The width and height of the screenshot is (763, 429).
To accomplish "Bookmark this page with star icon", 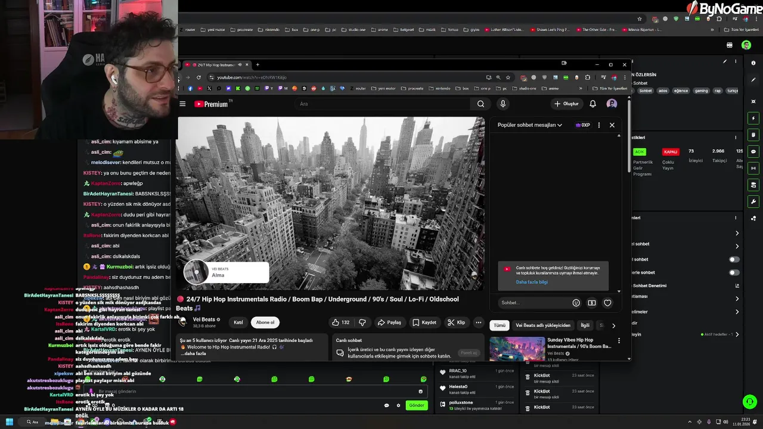I will (508, 77).
